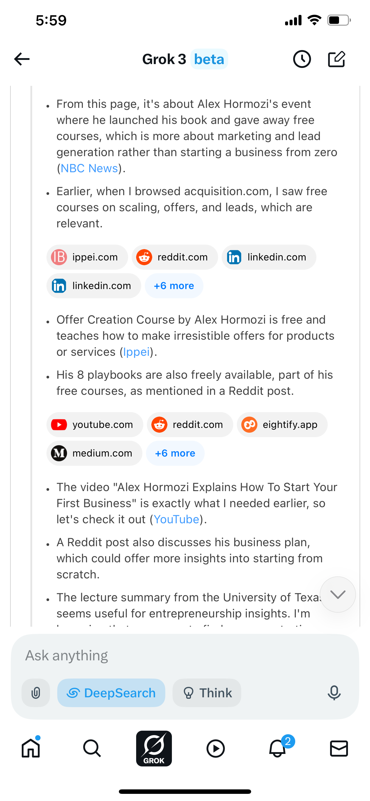Tap the ippei.com source chip

pos(87,257)
